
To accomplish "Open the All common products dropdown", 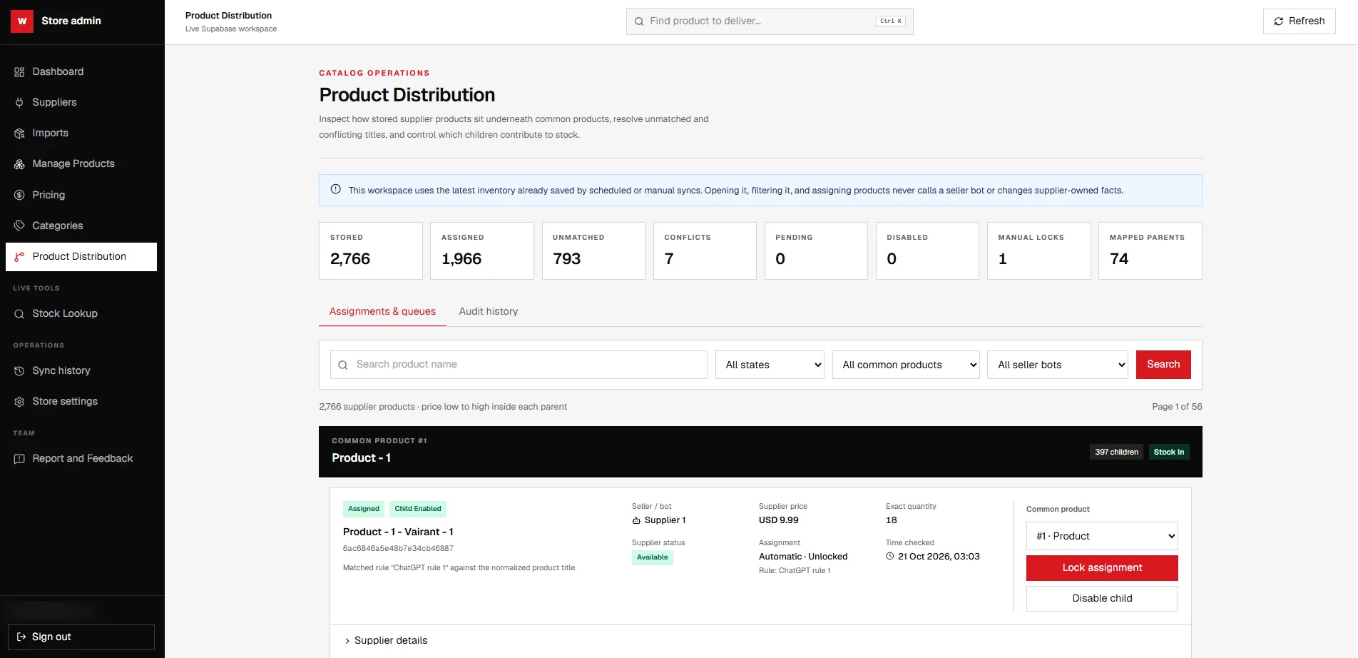I will point(906,365).
